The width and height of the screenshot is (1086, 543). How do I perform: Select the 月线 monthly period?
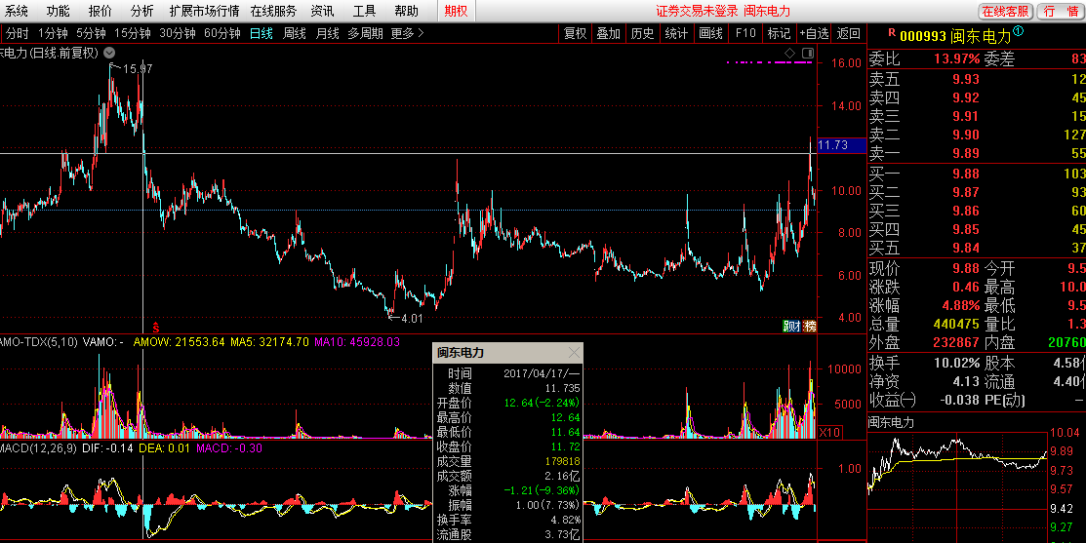tap(328, 33)
